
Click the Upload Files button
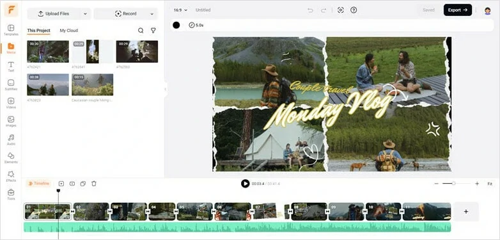point(54,13)
